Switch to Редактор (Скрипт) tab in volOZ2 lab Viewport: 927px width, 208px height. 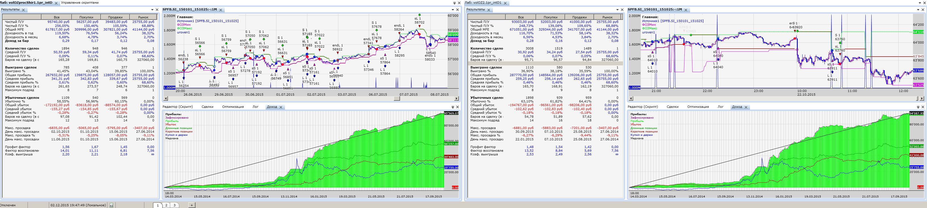(x=643, y=107)
